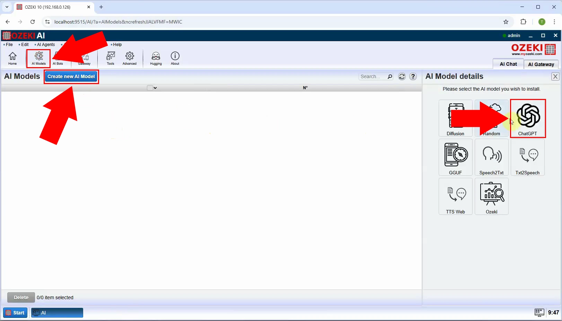Click the search magnifier icon
The width and height of the screenshot is (562, 321).
pyautogui.click(x=390, y=76)
